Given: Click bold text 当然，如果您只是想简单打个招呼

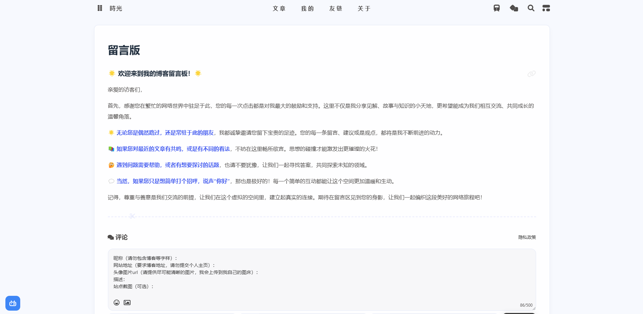Looking at the screenshot, I should 157,181.
